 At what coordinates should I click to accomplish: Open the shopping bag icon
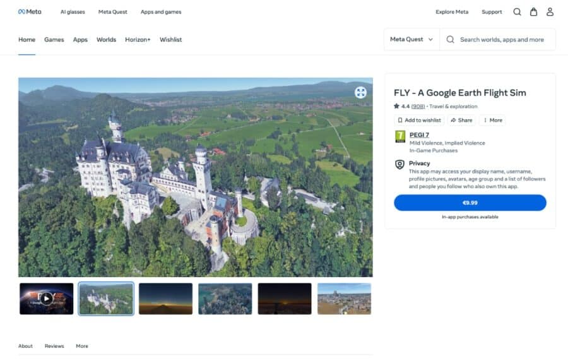(533, 12)
